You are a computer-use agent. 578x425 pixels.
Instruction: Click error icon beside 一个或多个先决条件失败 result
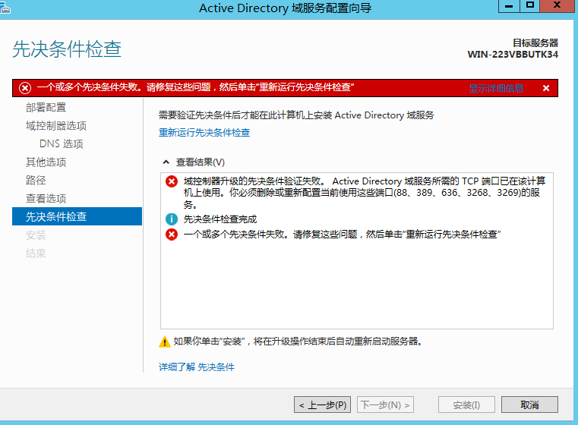(x=172, y=235)
